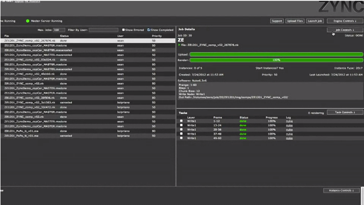Click the Frame column header in Tasks
This screenshot has height=205, width=364.
(x=217, y=118)
